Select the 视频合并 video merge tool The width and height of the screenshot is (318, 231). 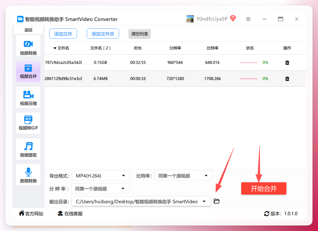28,72
